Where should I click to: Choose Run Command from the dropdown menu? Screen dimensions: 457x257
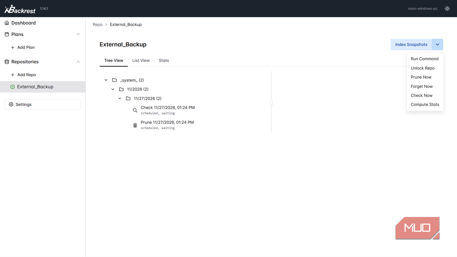tap(425, 59)
